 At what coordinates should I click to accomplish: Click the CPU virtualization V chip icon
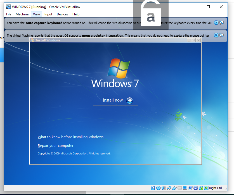[x=195, y=188]
